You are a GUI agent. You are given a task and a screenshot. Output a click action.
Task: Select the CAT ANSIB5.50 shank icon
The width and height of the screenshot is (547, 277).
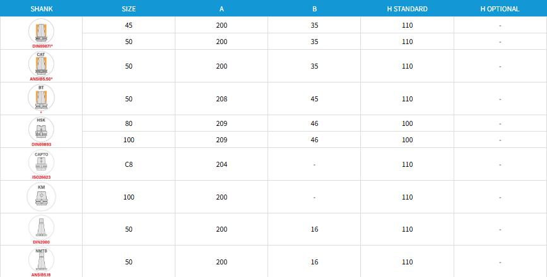click(41, 64)
